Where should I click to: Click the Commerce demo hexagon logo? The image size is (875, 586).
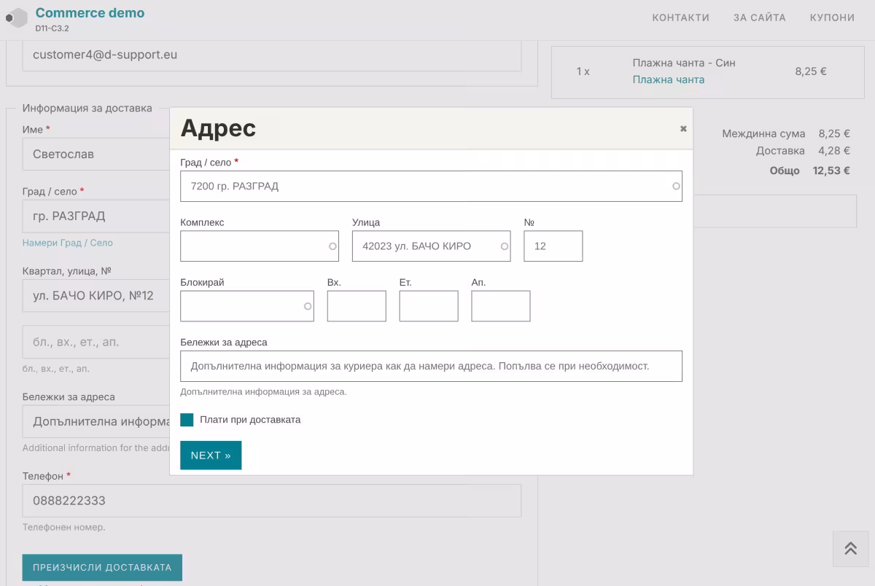click(17, 17)
